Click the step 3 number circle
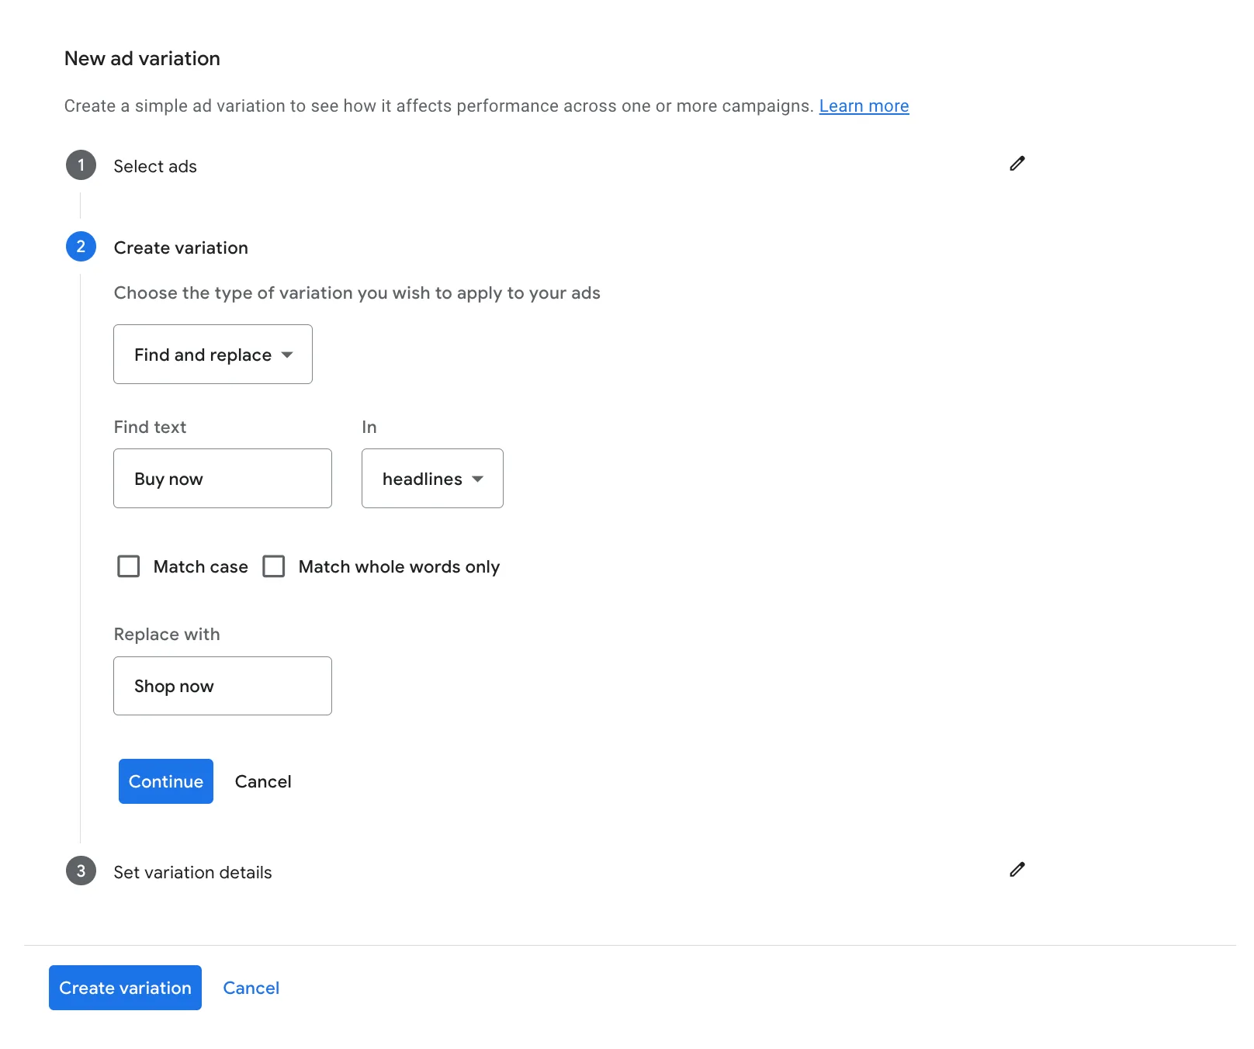1254x1049 pixels. pyautogui.click(x=81, y=871)
